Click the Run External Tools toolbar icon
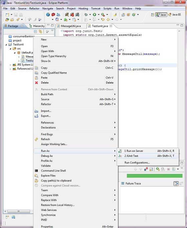Screen dimensions: 187x228 [103, 14]
